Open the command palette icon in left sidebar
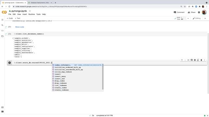 tap(2, 107)
